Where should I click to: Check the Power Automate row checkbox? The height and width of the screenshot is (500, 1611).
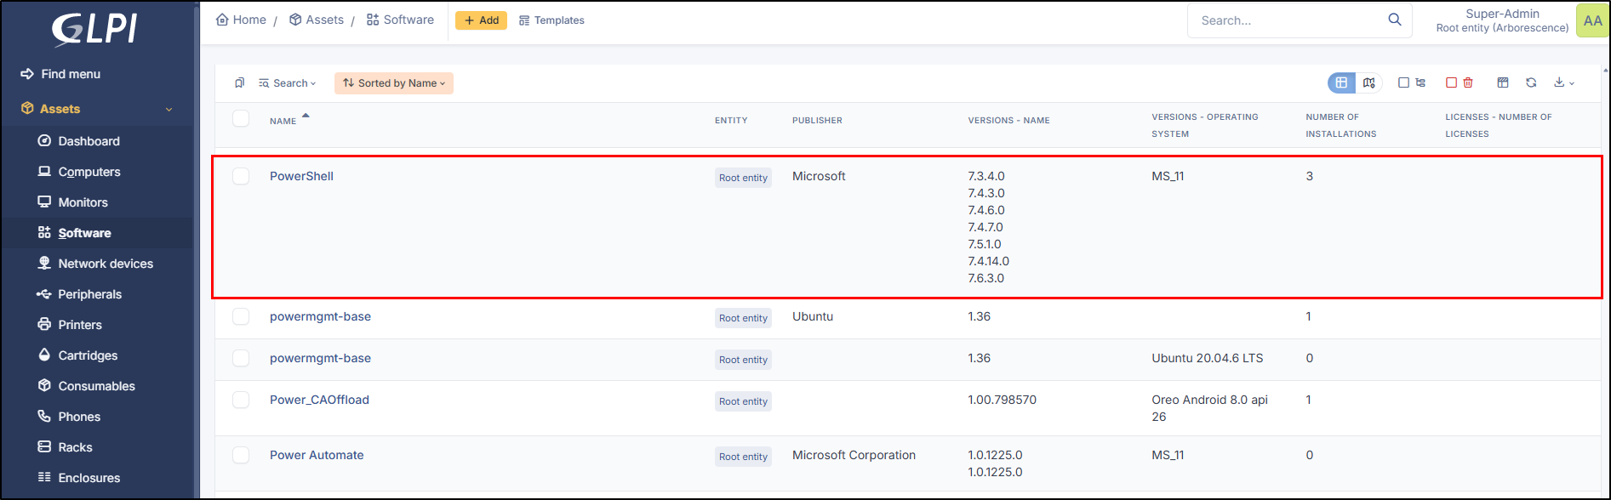click(241, 455)
